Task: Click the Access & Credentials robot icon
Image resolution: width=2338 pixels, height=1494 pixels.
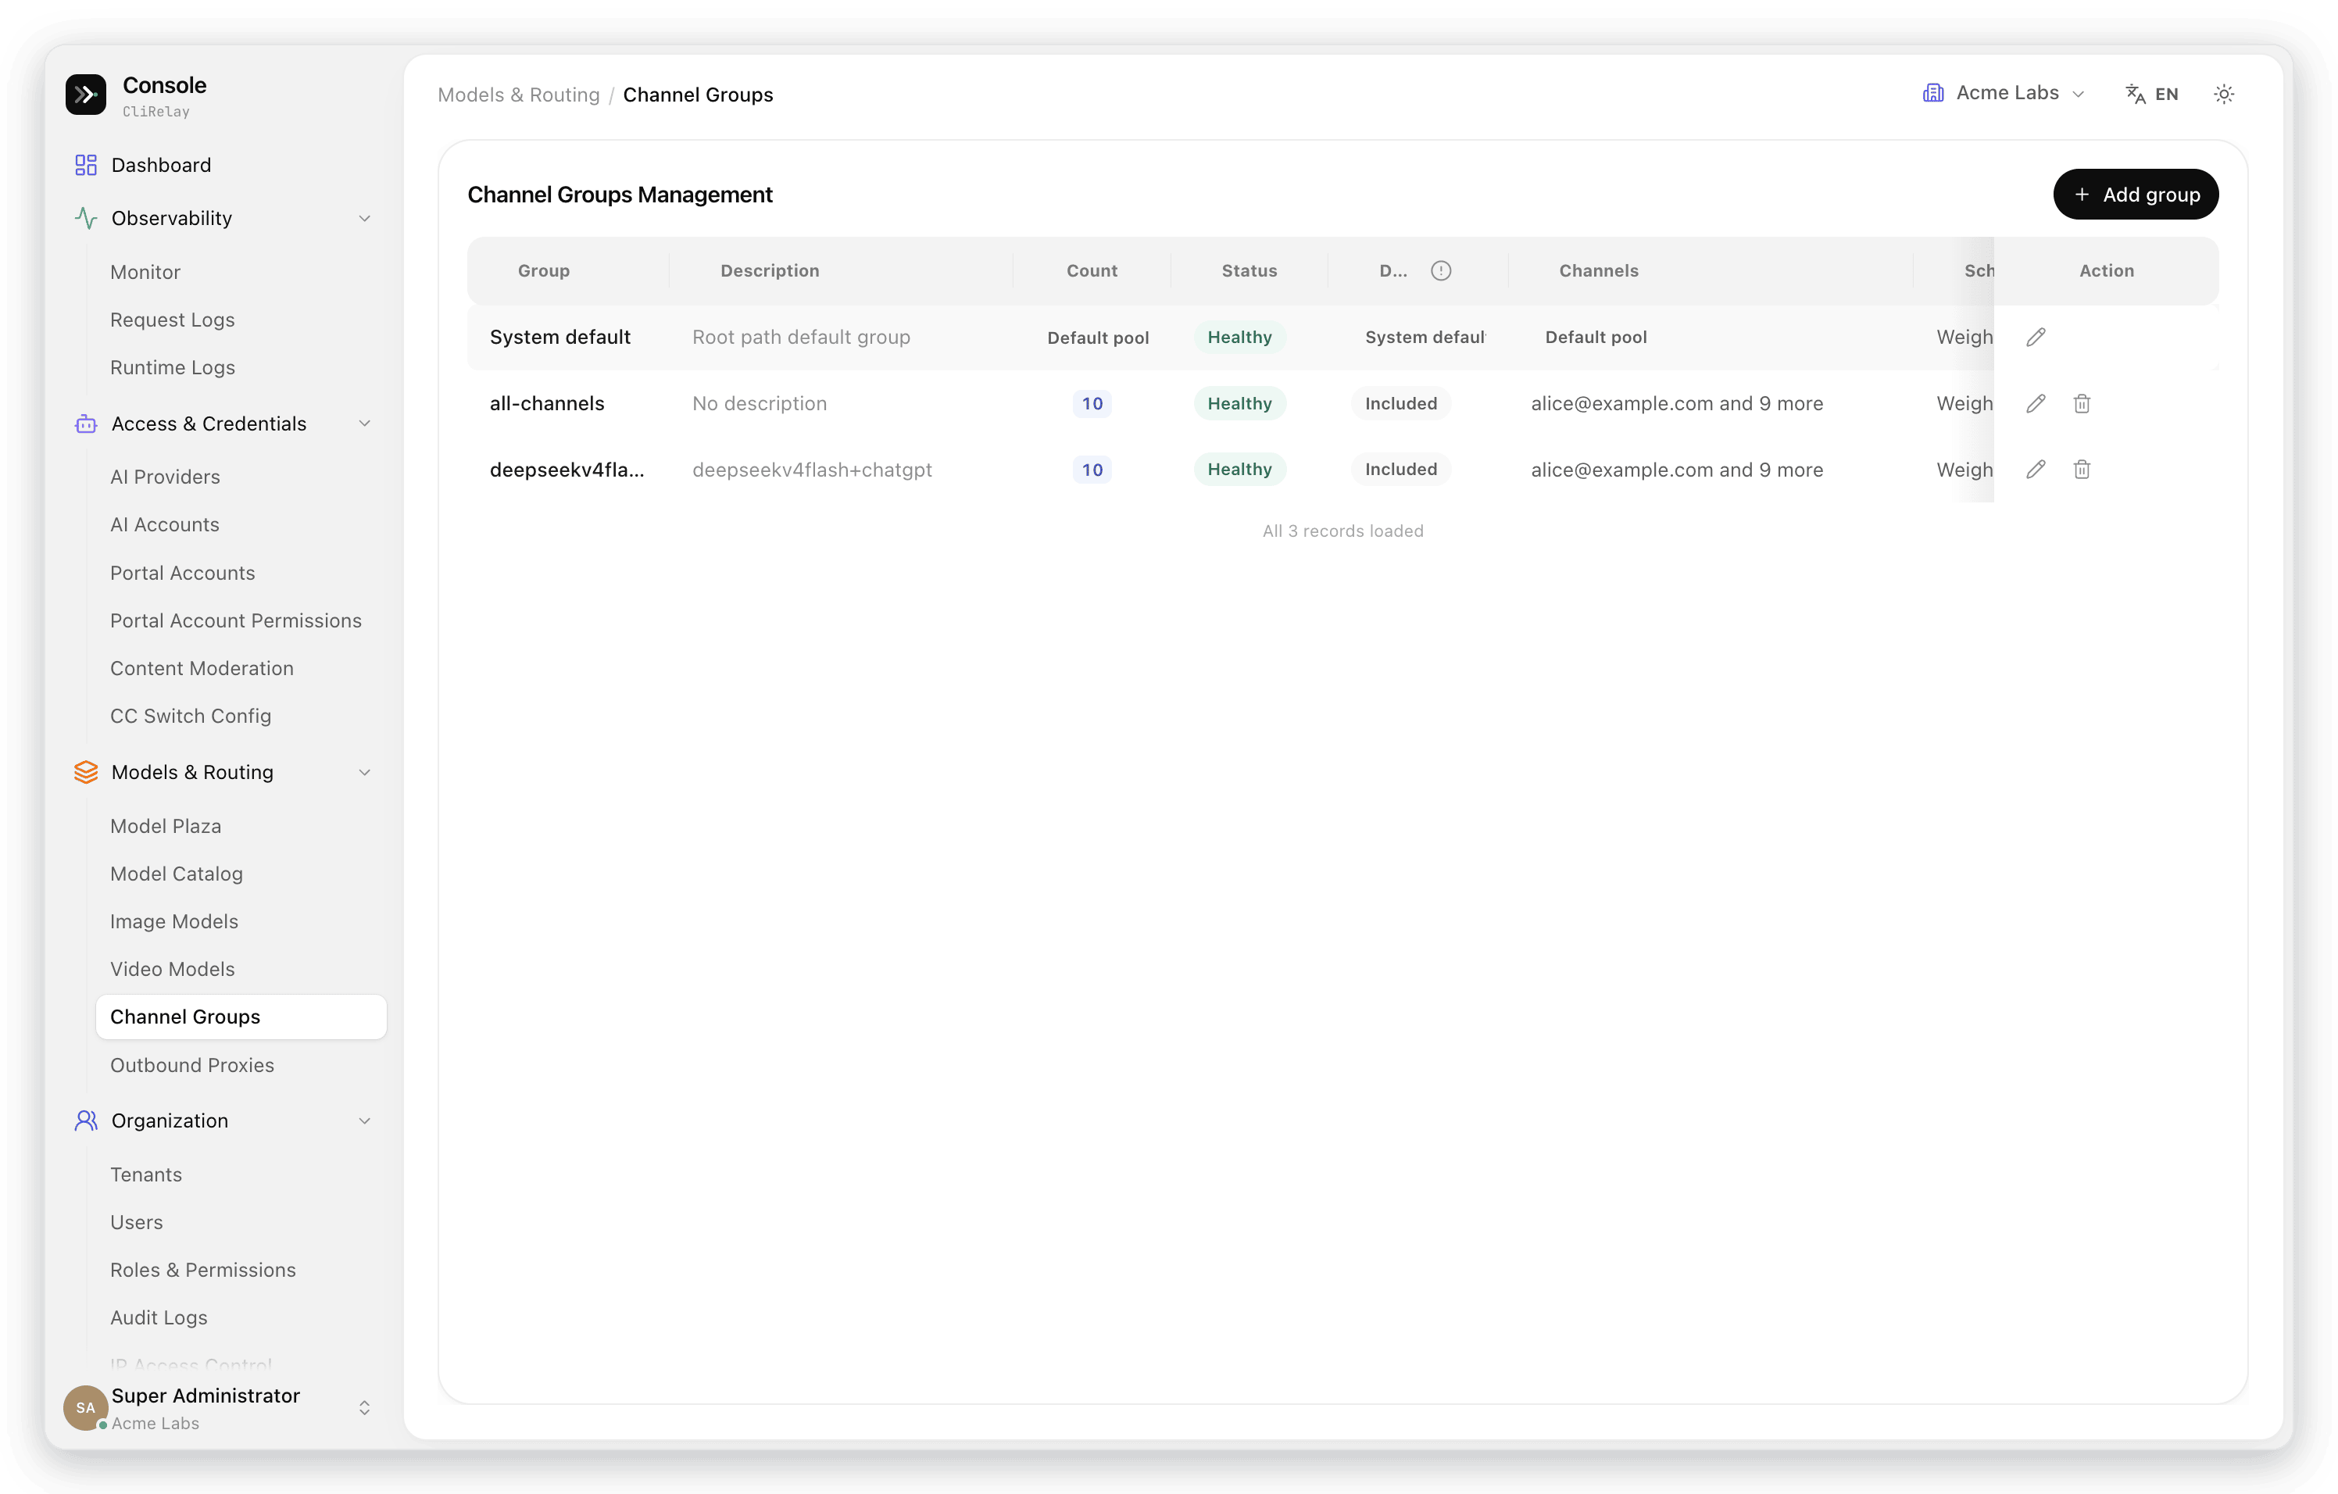Action: coord(85,424)
